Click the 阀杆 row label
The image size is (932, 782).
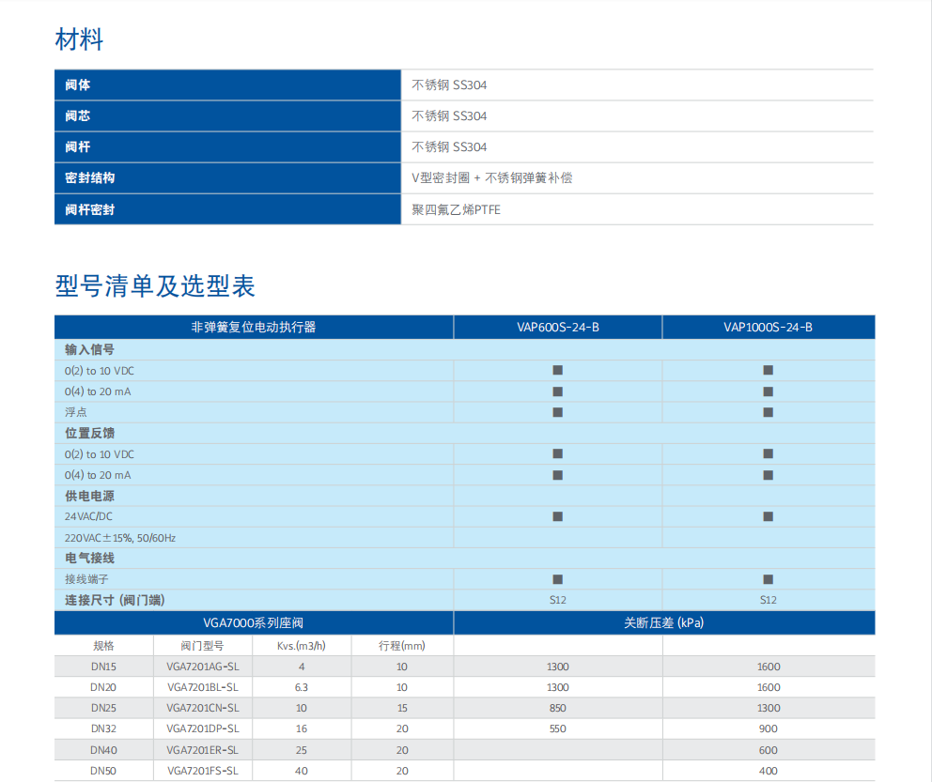78,146
